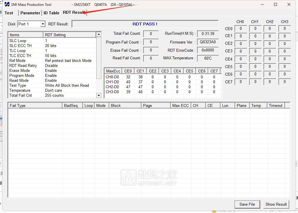Click the Items column header
The width and height of the screenshot is (298, 213).
point(25,35)
